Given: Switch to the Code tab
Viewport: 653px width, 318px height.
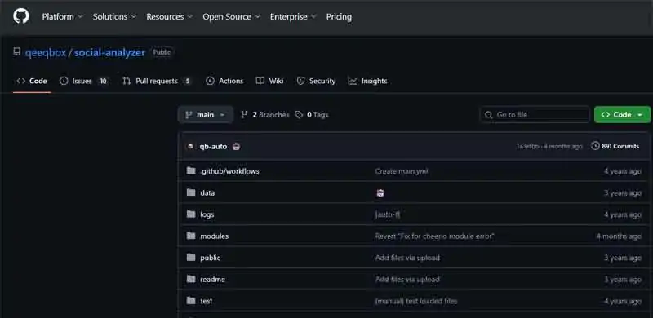Looking at the screenshot, I should pyautogui.click(x=32, y=82).
